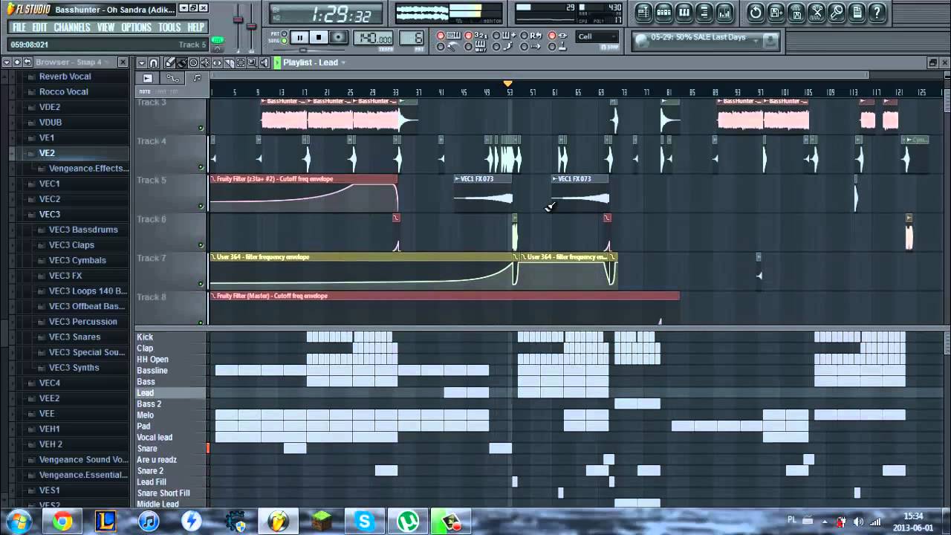Open the Cell snap dropdown
The height and width of the screenshot is (535, 951).
pos(597,36)
